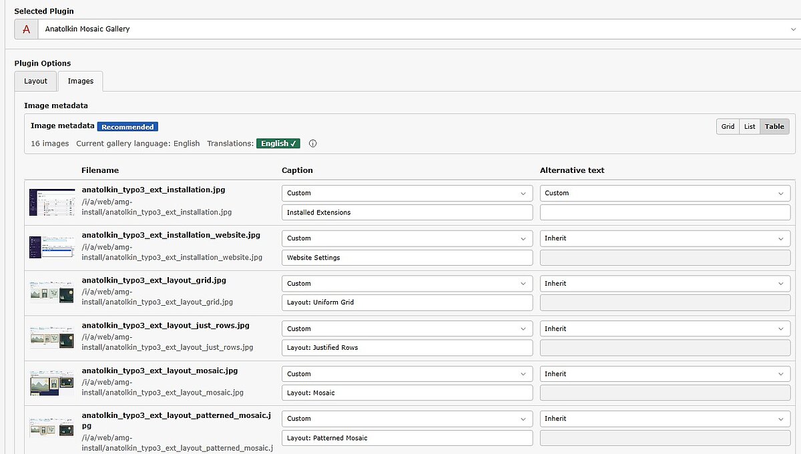This screenshot has height=454, width=801.
Task: Click the translations info circle icon
Action: pyautogui.click(x=312, y=144)
